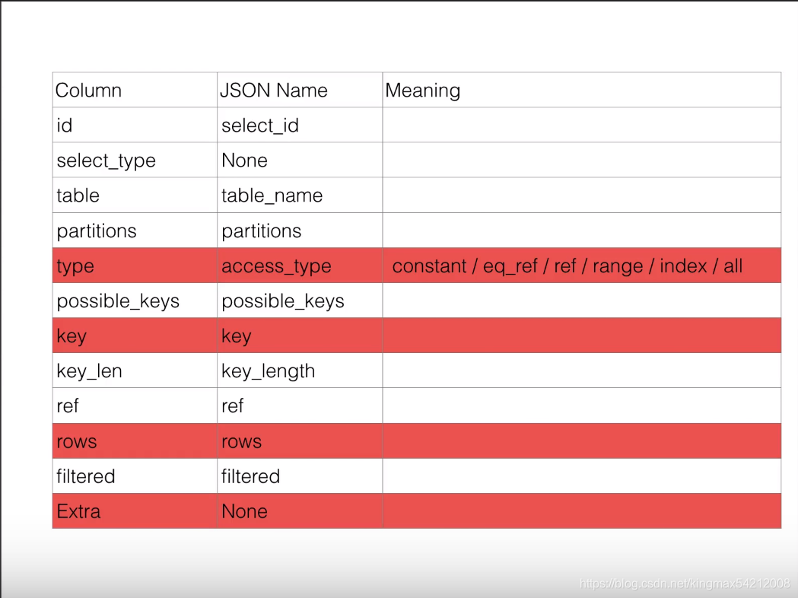Select the highlighted 'Extra' cell

click(x=135, y=511)
